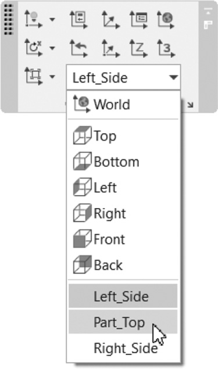Viewport: 218px width, 369px height.
Task: Click the UCS icon tool
Action: tap(34, 19)
